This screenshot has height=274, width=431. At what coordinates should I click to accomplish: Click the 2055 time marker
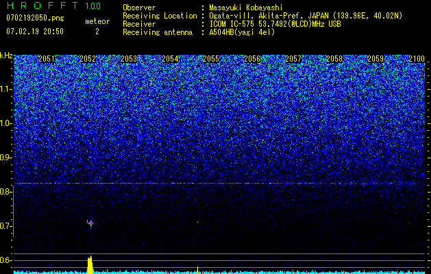click(x=211, y=59)
